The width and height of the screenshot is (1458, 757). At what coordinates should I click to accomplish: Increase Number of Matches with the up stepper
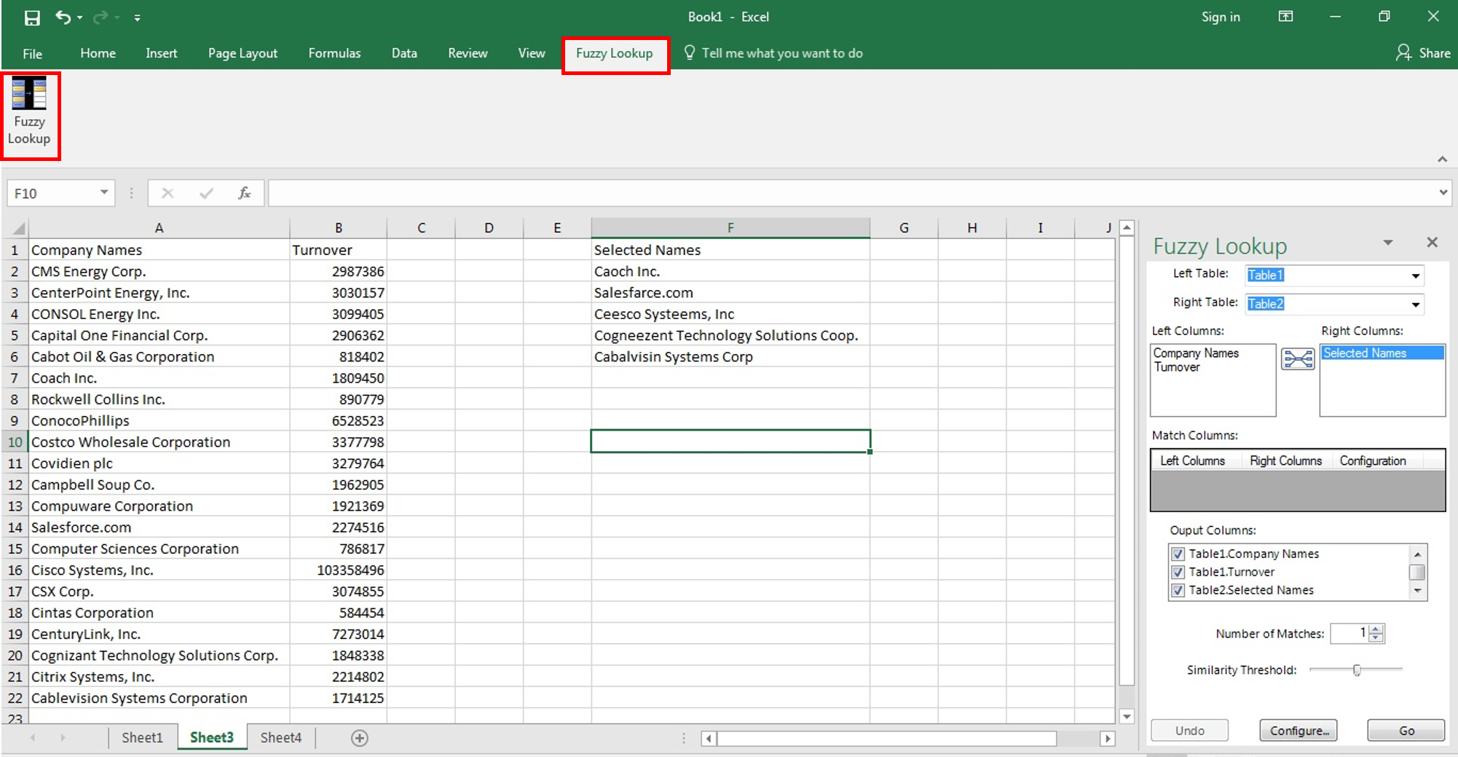point(1375,629)
